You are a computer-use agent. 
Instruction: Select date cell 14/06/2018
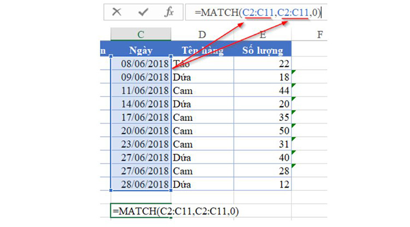140,104
